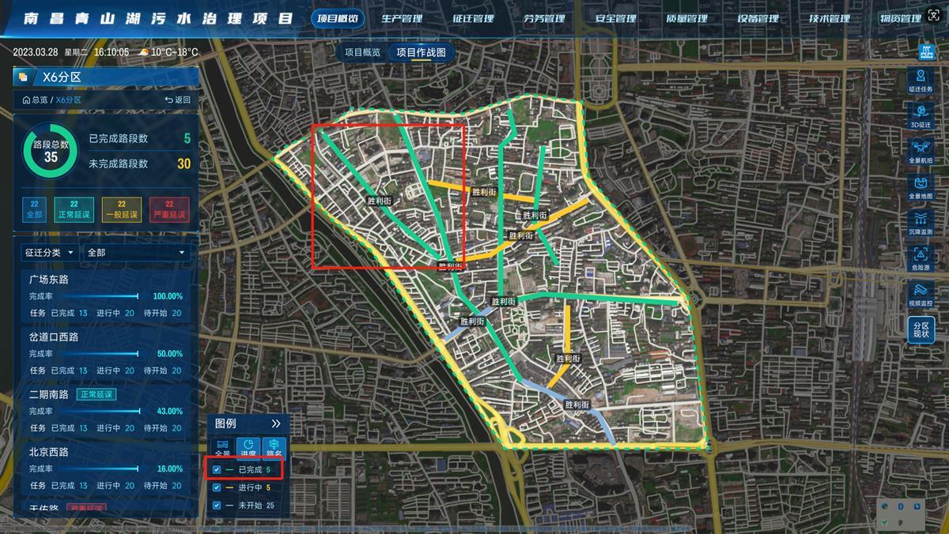Image resolution: width=949 pixels, height=534 pixels.
Task: Click 广场东路 completion progress bar
Action: click(x=99, y=296)
